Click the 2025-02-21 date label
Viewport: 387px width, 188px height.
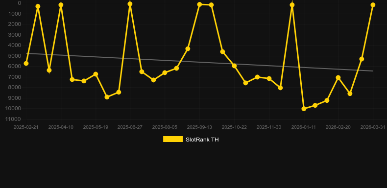[x=26, y=127]
